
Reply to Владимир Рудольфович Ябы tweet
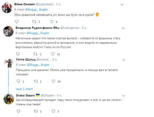pos(18,54)
